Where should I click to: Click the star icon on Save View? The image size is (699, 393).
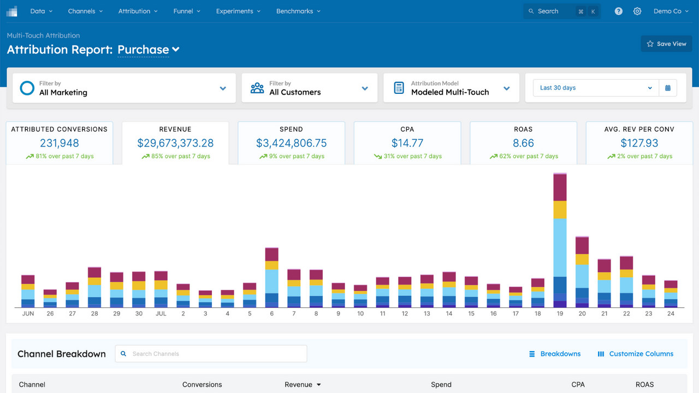649,44
